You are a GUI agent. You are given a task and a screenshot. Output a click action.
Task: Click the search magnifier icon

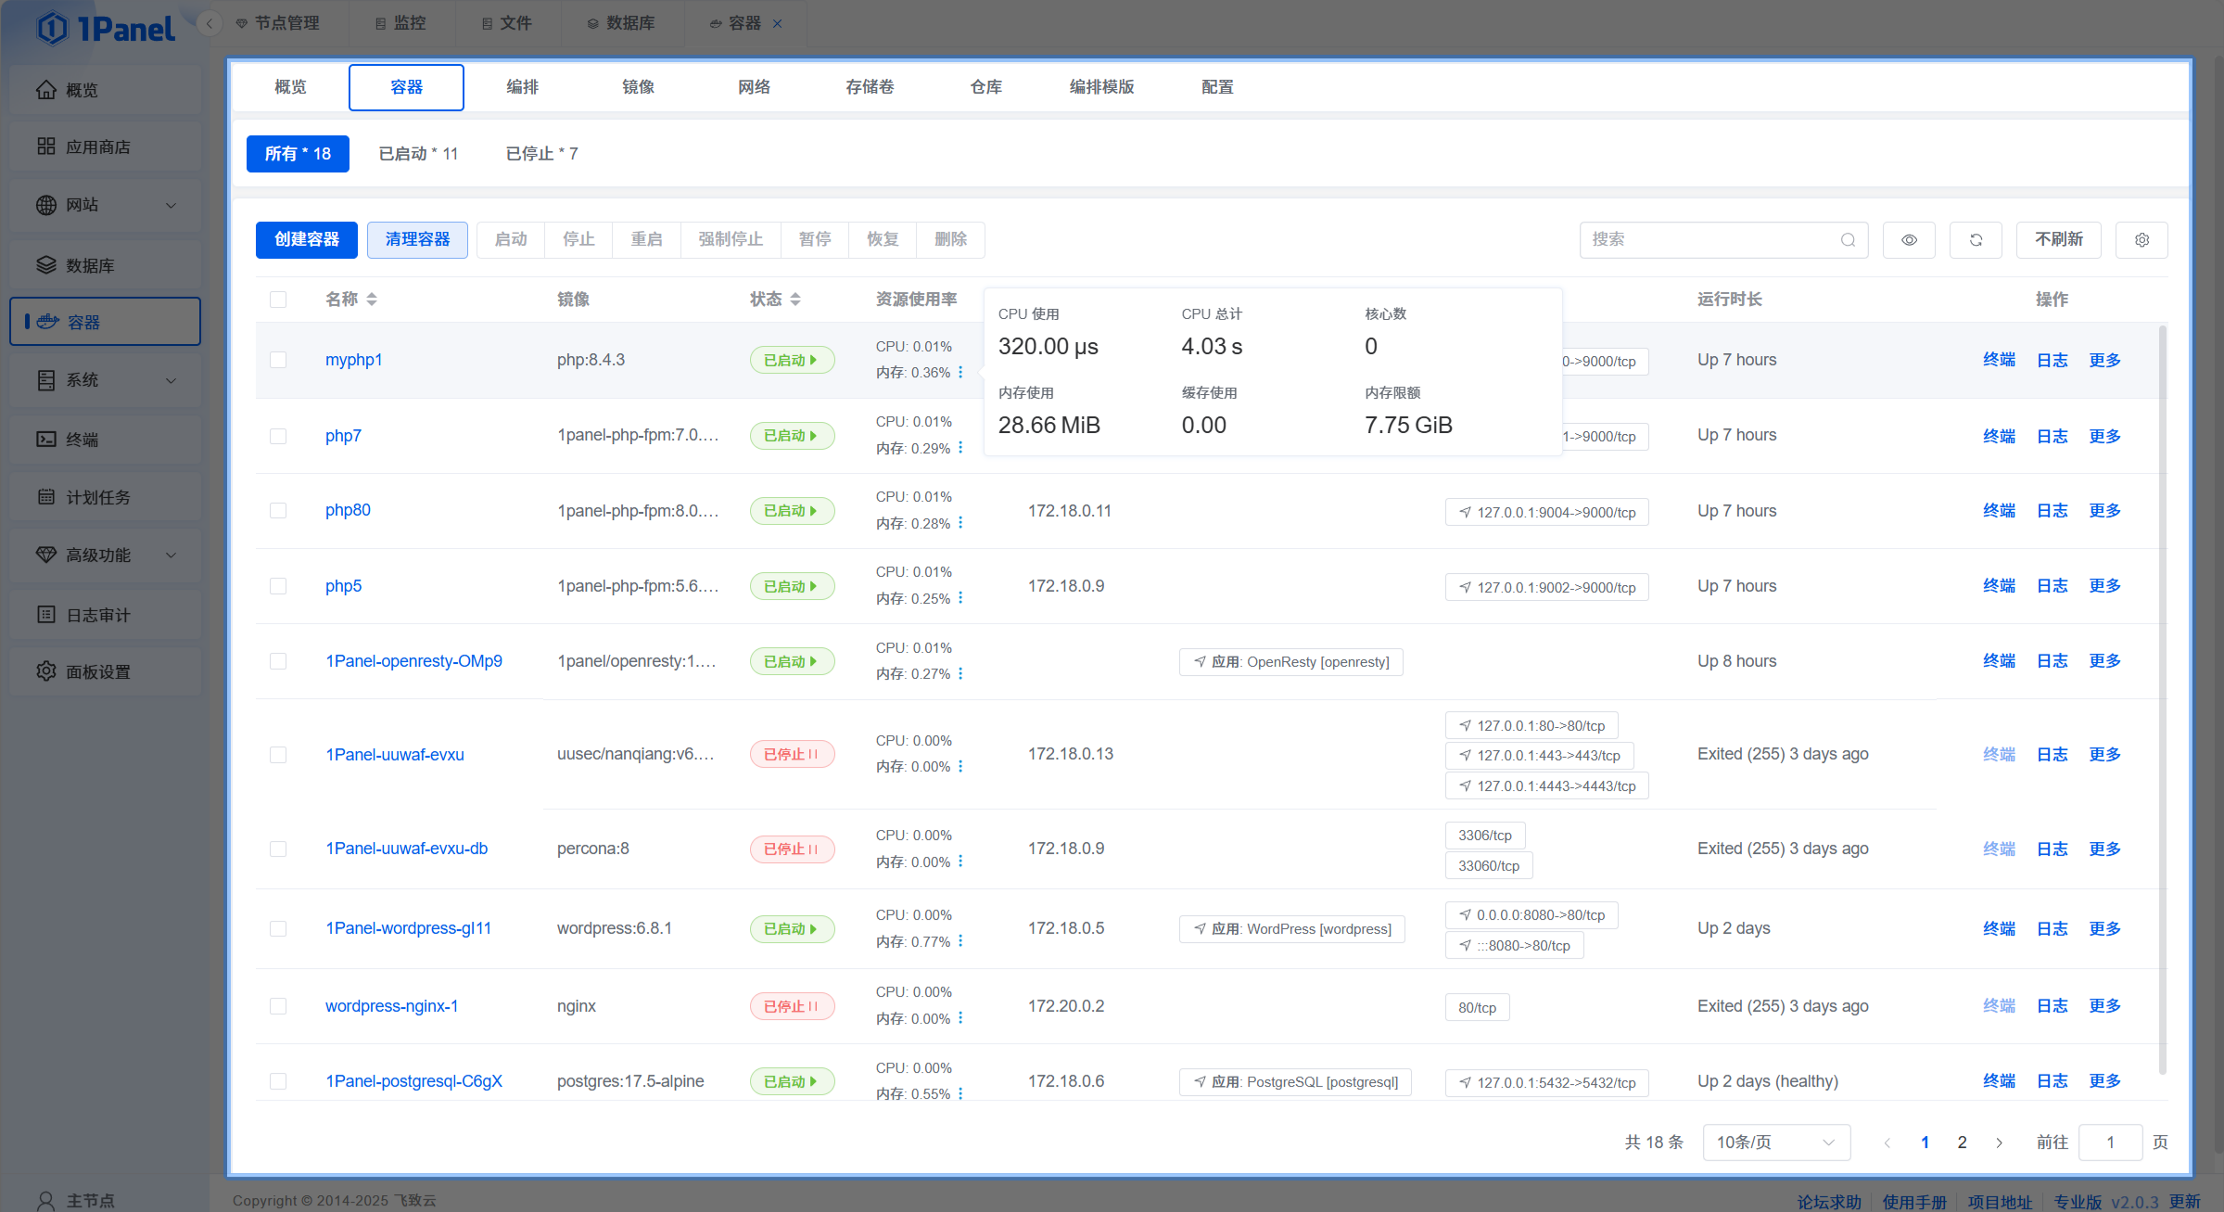point(1848,239)
